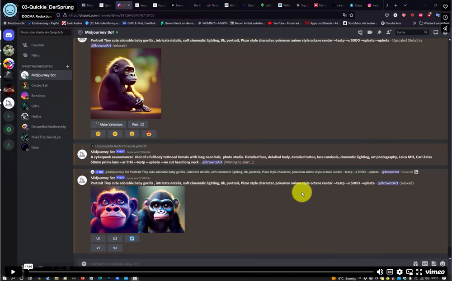The height and width of the screenshot is (281, 452).
Task: Rate with smiling emoji reaction
Action: point(132,134)
